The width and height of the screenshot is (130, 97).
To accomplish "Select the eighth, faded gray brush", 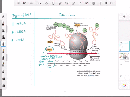I will [3, 71].
